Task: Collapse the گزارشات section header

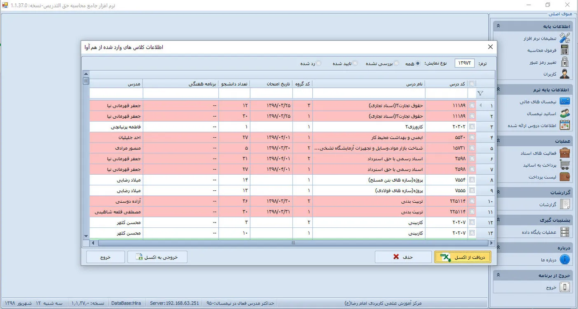Action: (498, 192)
